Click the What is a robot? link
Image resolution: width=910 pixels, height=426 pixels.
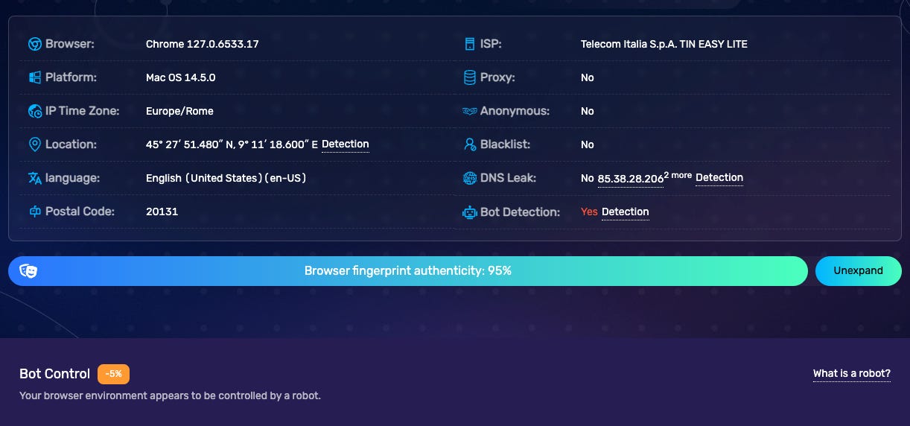pyautogui.click(x=852, y=374)
